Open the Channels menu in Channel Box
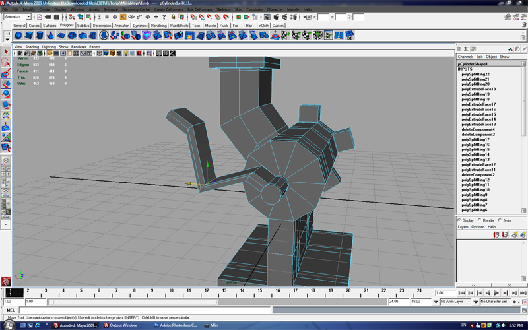Screen dimensions: 528x330 click(x=465, y=57)
